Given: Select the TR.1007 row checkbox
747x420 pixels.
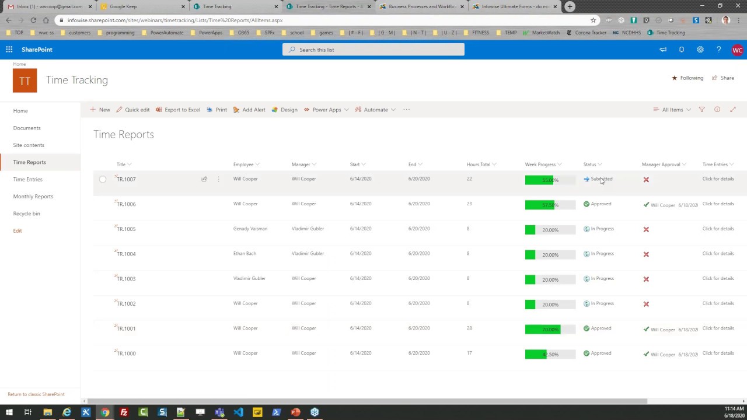Looking at the screenshot, I should click(x=103, y=180).
